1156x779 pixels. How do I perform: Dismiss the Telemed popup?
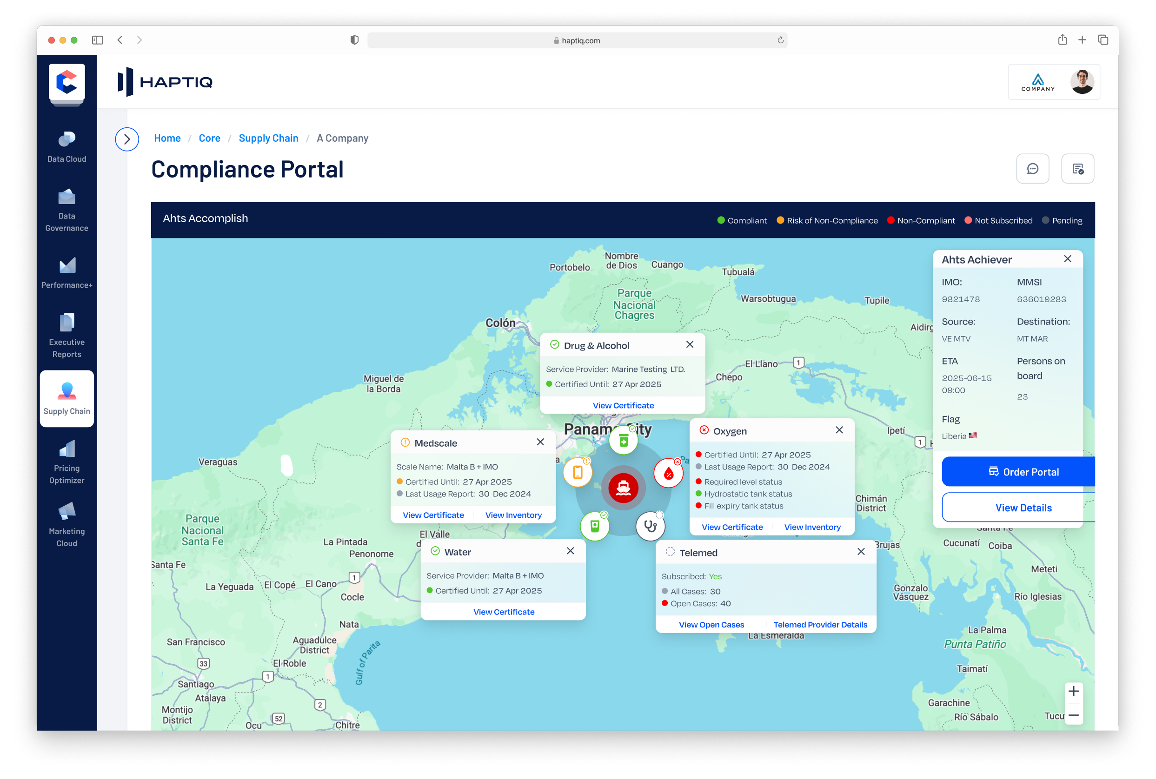coord(861,552)
